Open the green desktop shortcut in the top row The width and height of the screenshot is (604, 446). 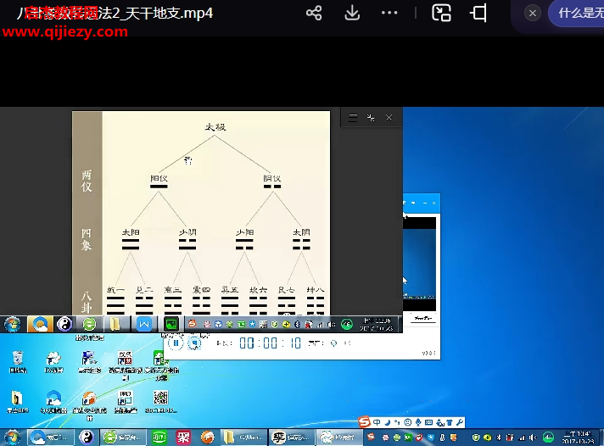point(162,364)
